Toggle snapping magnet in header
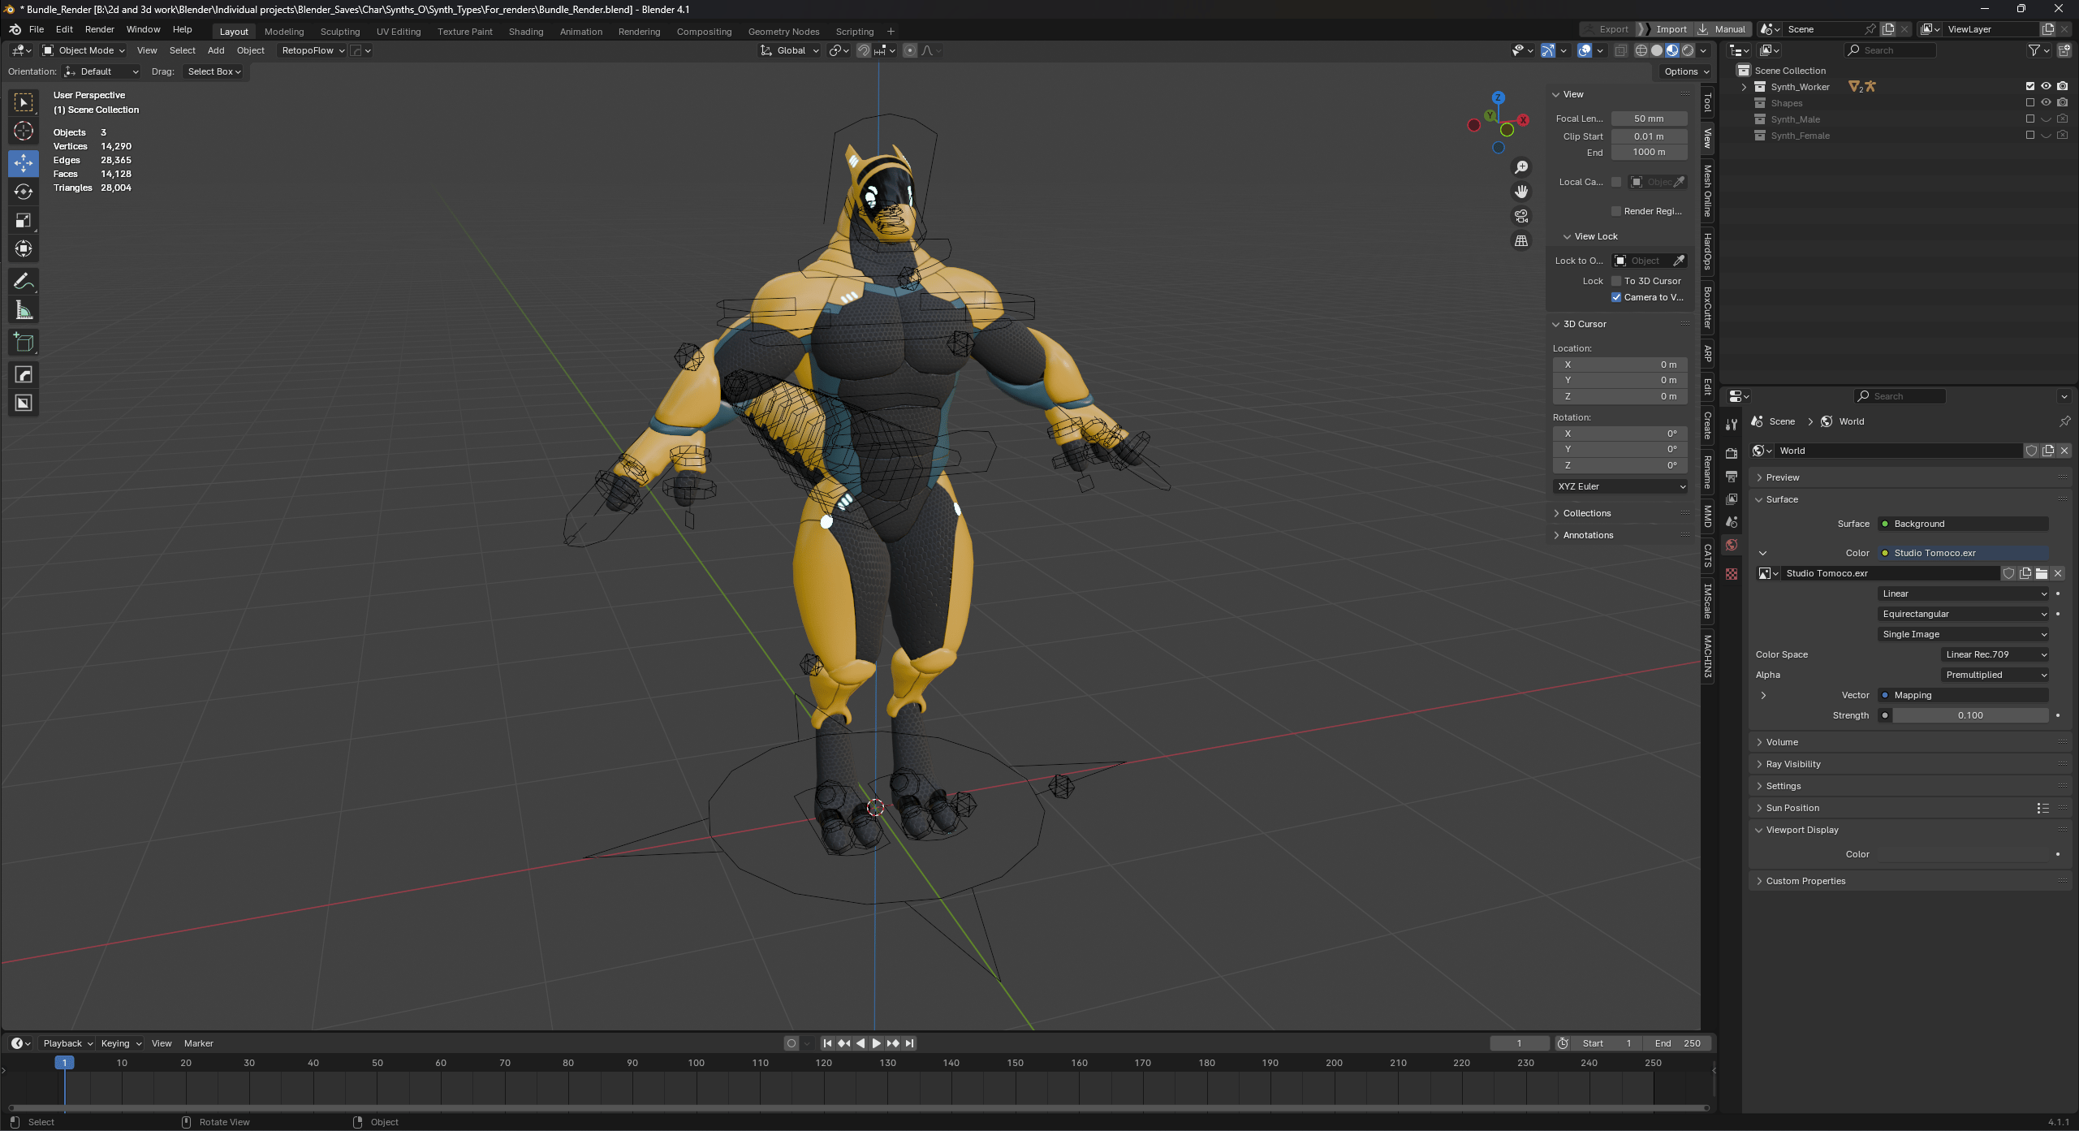Image resolution: width=2079 pixels, height=1131 pixels. coord(864,50)
